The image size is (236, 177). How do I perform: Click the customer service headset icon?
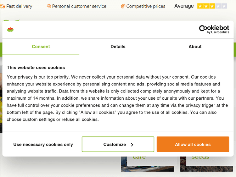click(49, 6)
